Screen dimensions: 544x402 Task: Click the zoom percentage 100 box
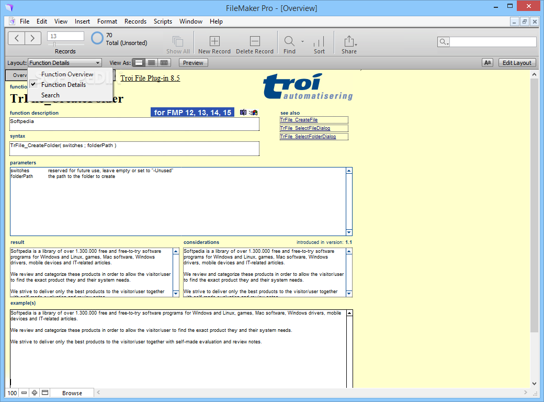point(12,393)
